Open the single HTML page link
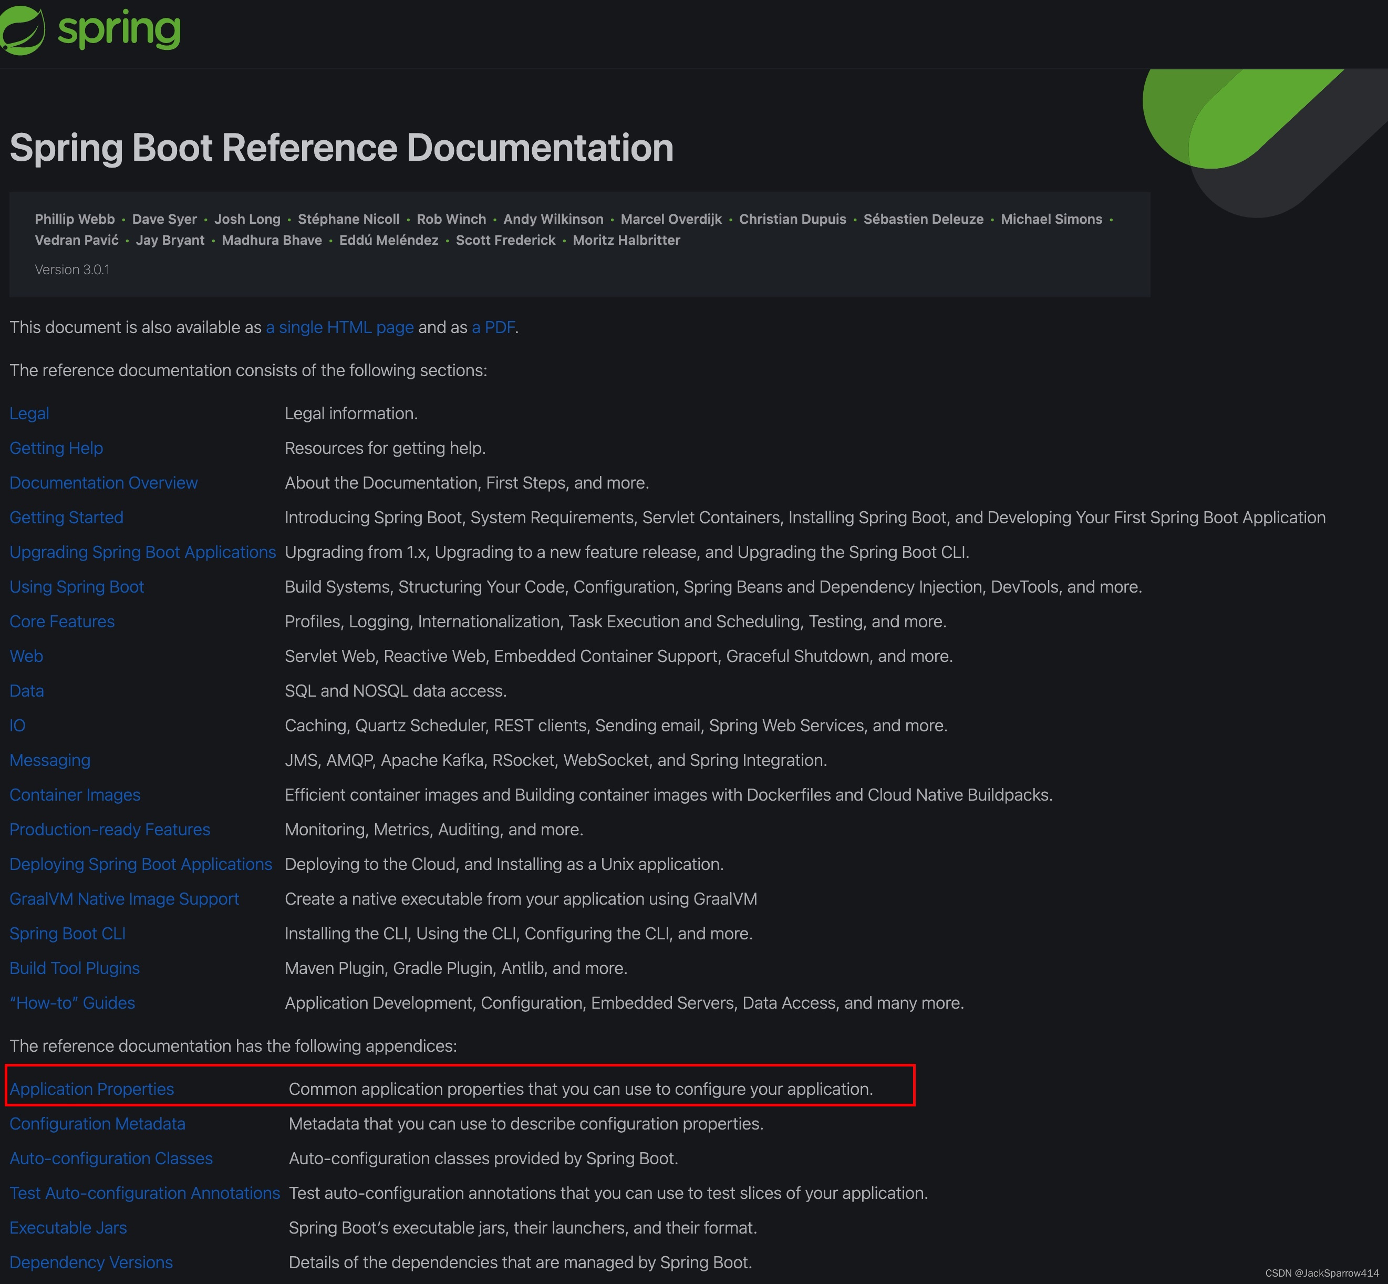1388x1284 pixels. (339, 327)
